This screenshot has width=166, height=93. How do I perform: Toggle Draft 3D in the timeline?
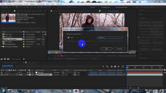[x=107, y=67]
